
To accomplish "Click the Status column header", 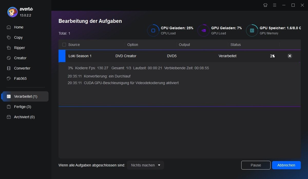I will (x=236, y=45).
